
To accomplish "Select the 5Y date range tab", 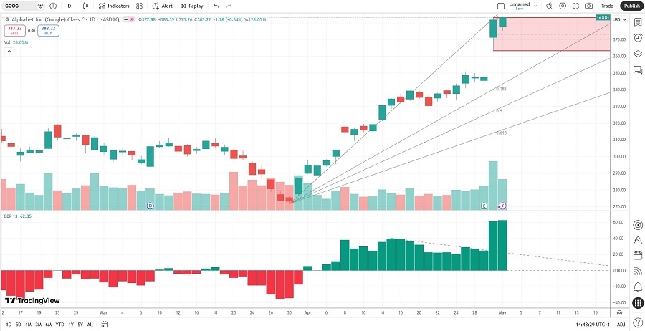I will [x=80, y=325].
